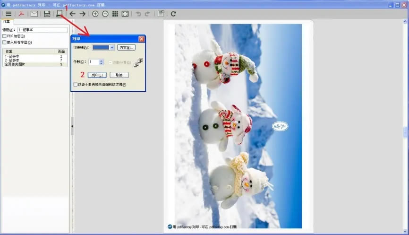The height and width of the screenshot is (235, 409).
Task: Select the 作業 tab
Action: point(7,22)
